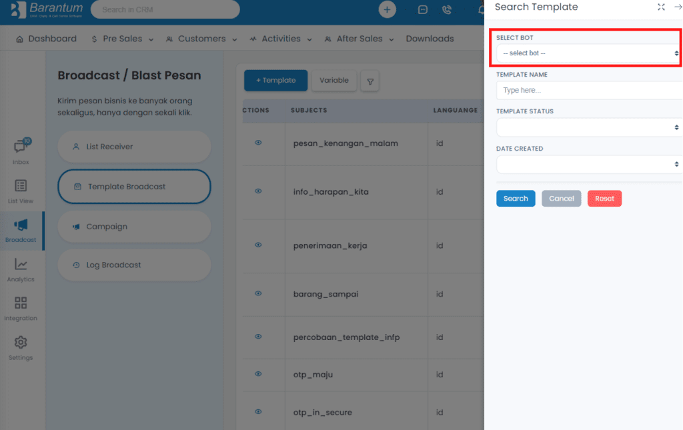Open the Campaign section
The image size is (683, 430).
pyautogui.click(x=133, y=227)
